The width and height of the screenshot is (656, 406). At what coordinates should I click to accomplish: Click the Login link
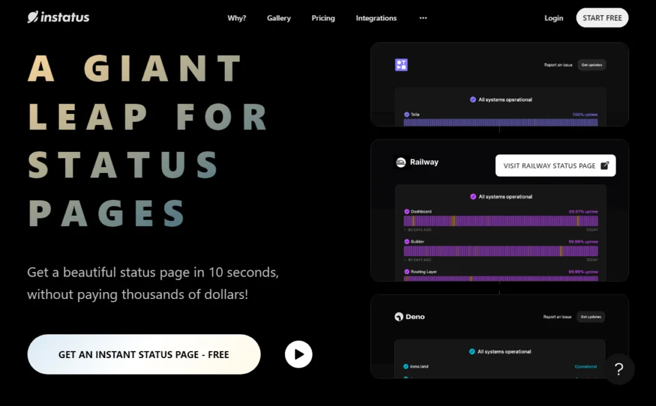553,18
